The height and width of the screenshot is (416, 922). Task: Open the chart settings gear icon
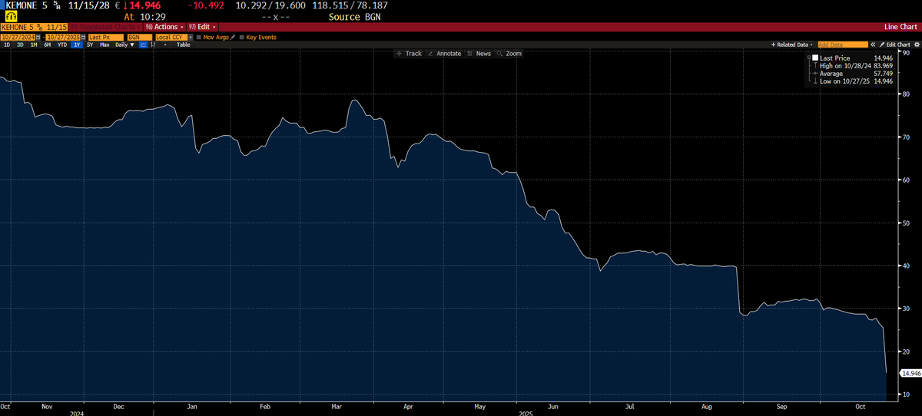(x=917, y=45)
